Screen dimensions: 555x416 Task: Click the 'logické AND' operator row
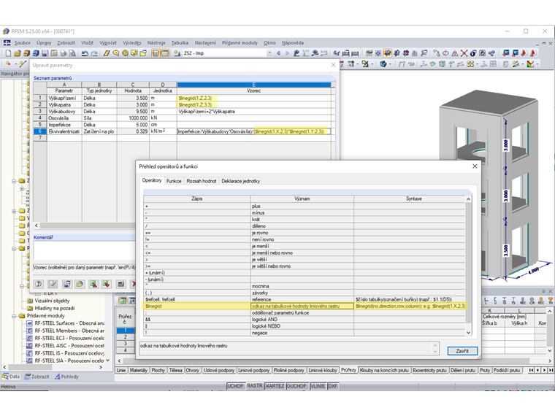[305, 320]
